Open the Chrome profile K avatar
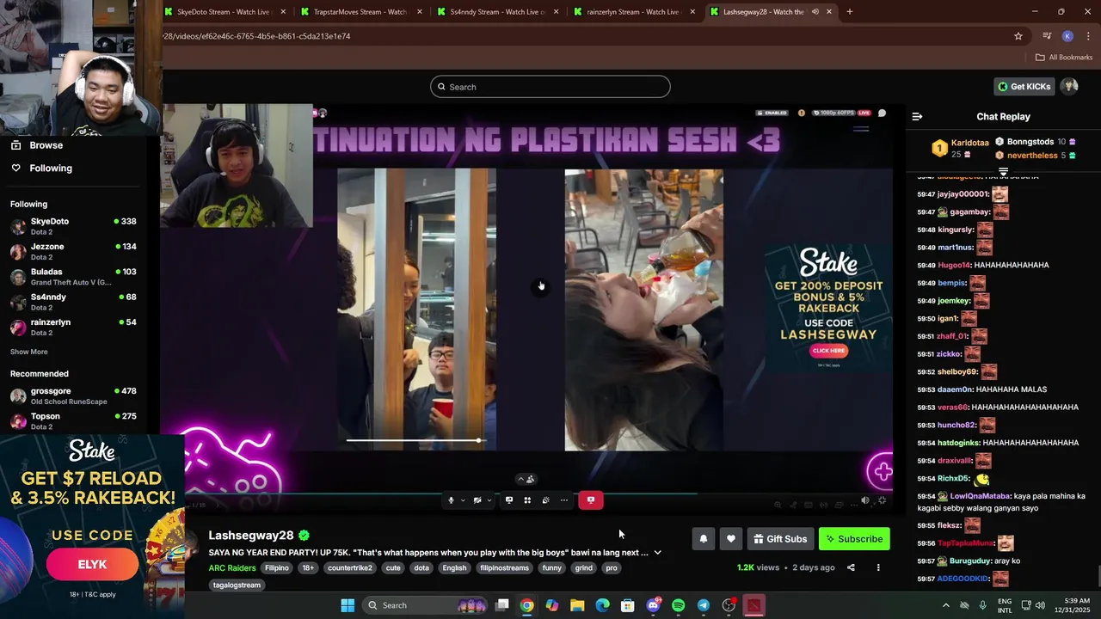This screenshot has width=1101, height=619. point(1067,36)
